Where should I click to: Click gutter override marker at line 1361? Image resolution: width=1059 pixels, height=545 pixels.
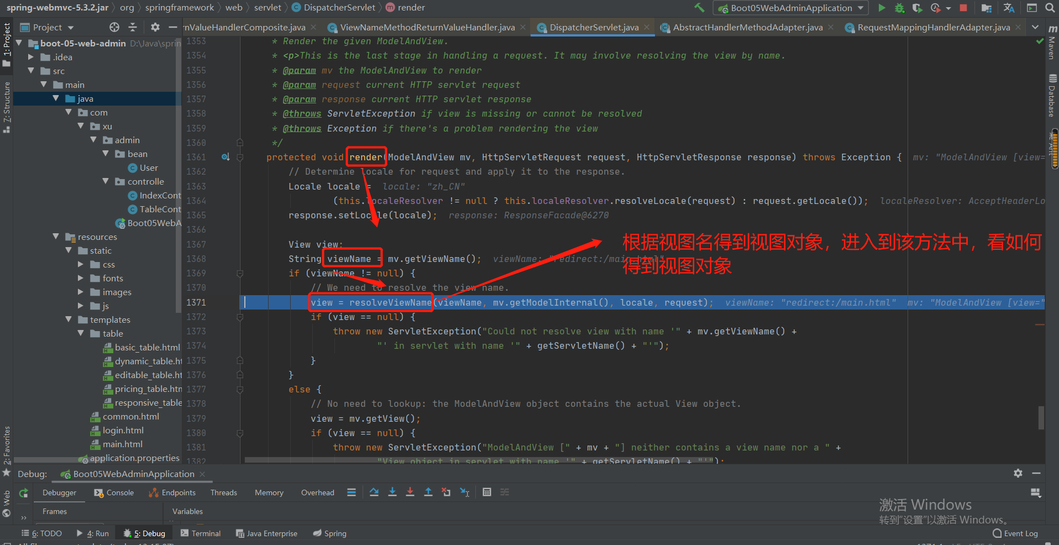point(226,157)
